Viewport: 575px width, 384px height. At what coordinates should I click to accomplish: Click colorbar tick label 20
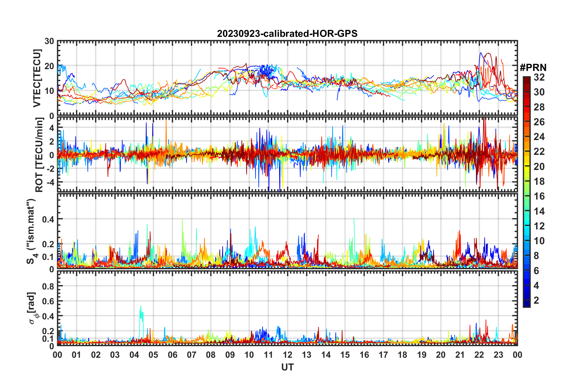tap(539, 167)
